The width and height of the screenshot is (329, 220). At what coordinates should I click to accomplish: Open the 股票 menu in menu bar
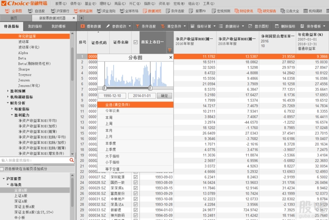pos(61,4)
